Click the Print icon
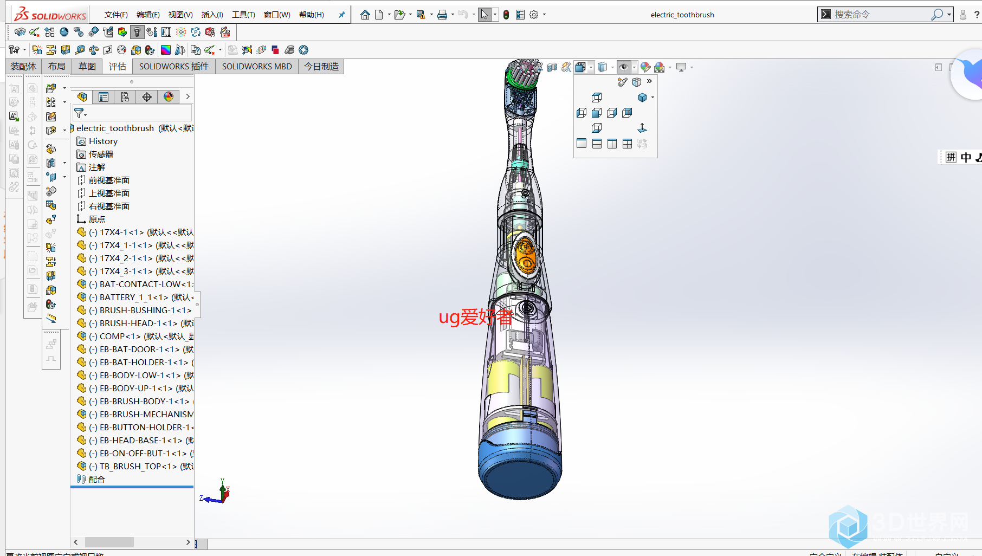 (442, 15)
